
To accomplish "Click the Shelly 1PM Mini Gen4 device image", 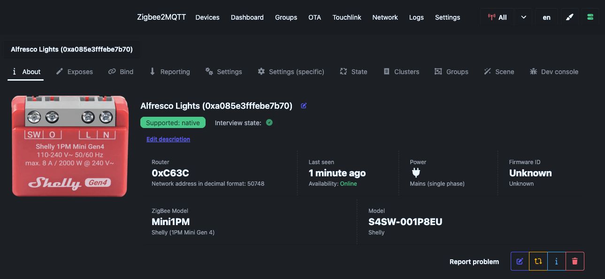I will point(70,146).
